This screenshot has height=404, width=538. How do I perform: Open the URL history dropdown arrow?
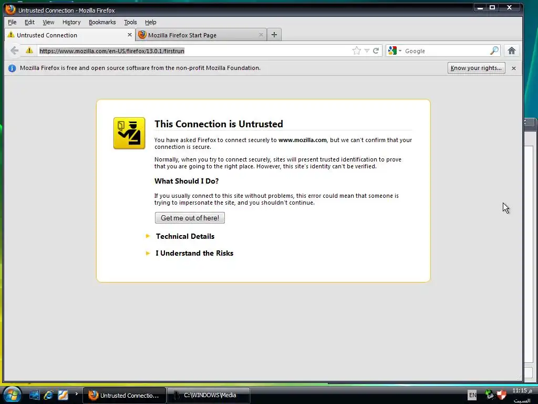367,51
